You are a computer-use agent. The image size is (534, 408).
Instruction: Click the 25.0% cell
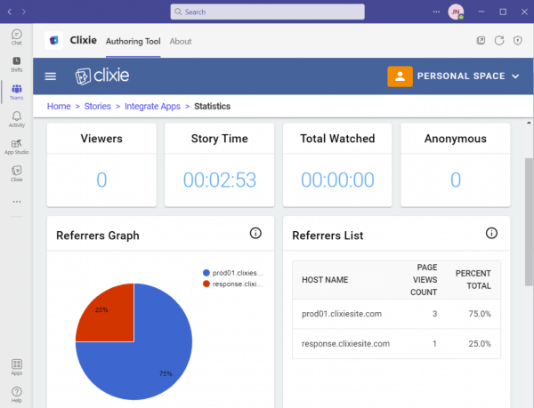point(480,344)
